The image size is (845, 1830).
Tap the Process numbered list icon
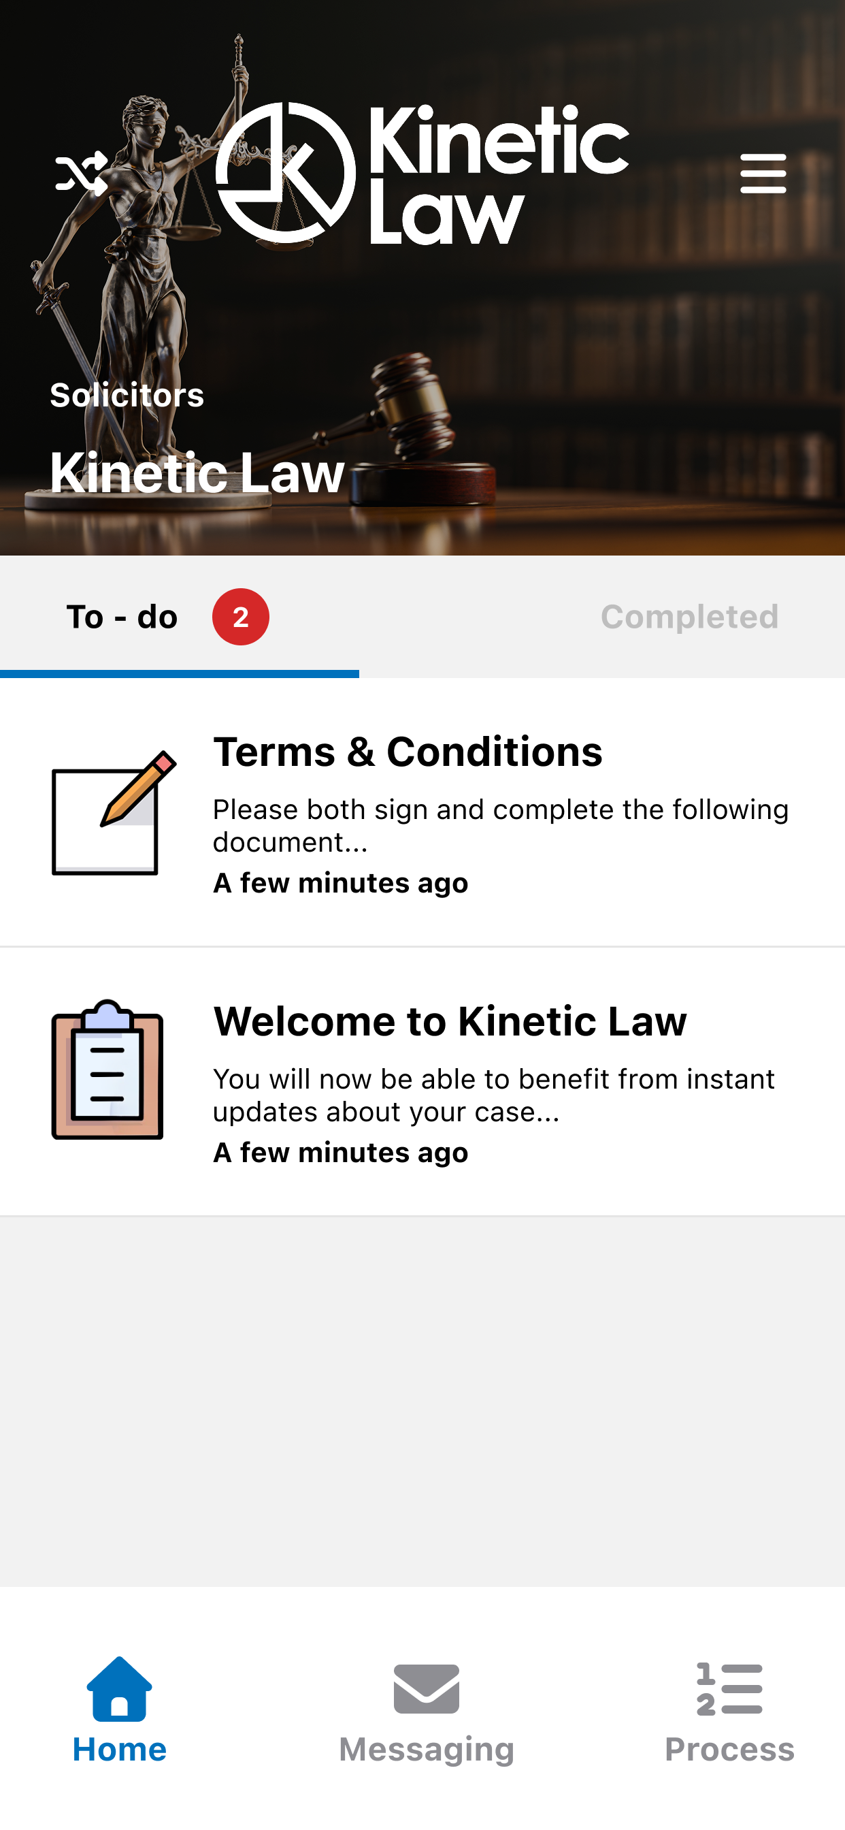click(x=729, y=1688)
